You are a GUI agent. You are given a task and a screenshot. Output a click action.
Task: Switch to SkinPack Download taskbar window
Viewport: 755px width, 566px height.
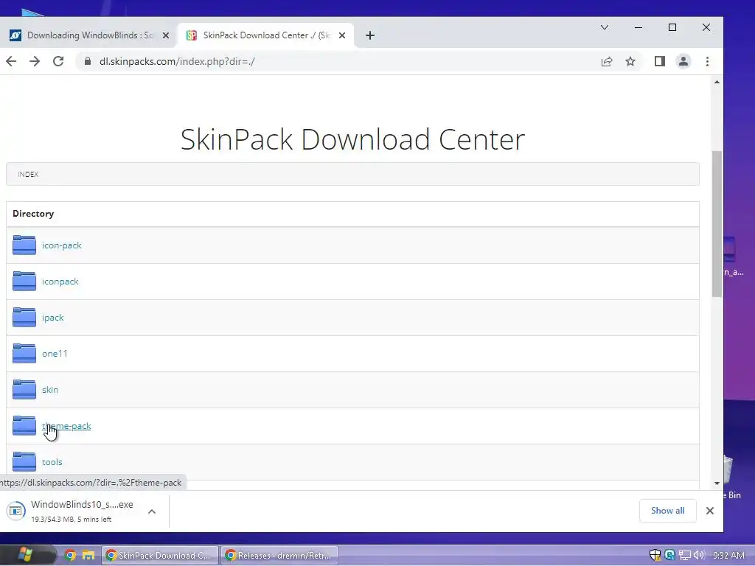pyautogui.click(x=160, y=556)
